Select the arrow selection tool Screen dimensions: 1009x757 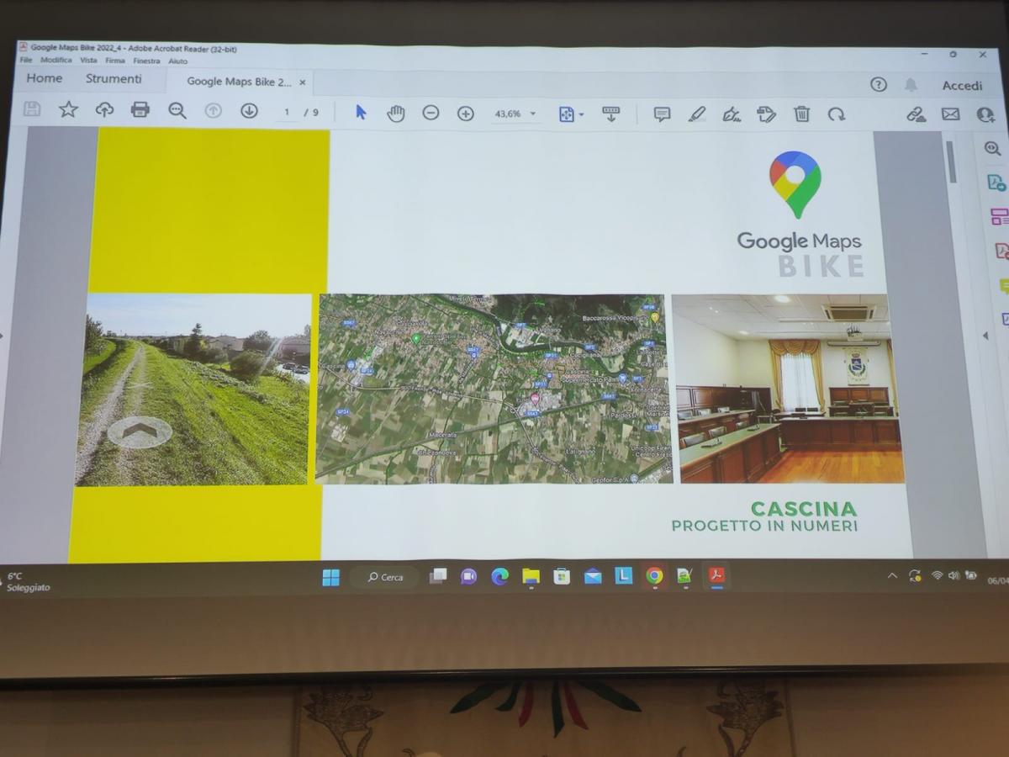tap(361, 112)
